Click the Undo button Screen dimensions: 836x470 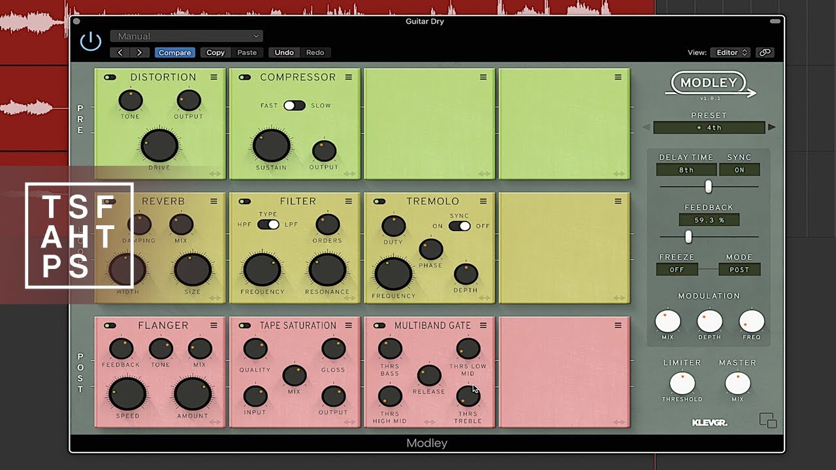click(x=284, y=53)
